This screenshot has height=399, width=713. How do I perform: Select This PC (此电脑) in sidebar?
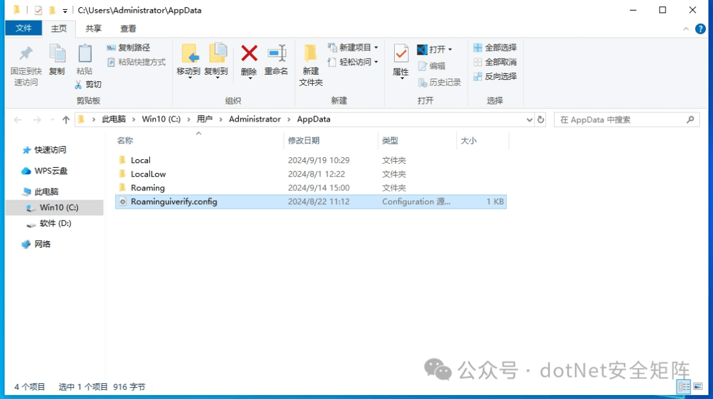pos(40,192)
